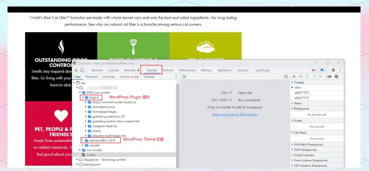Expand Global Listeners section
The width and height of the screenshot is (369, 171).
tap(317, 155)
